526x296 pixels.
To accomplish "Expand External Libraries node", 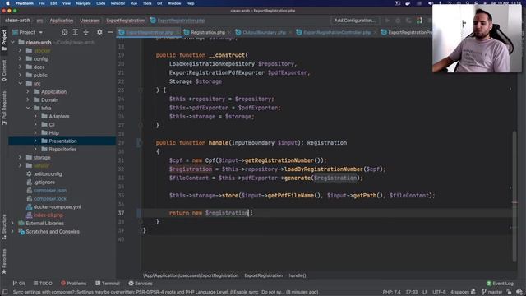I will [12, 223].
